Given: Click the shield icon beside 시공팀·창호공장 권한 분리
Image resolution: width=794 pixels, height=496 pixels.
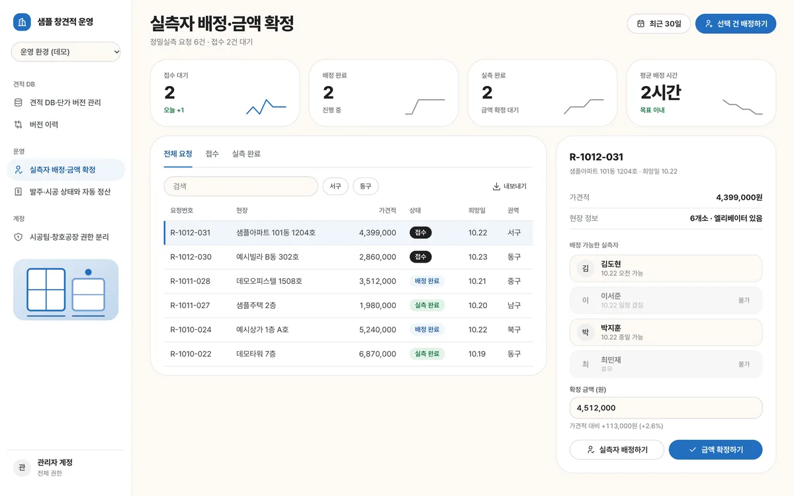Looking at the screenshot, I should (19, 237).
